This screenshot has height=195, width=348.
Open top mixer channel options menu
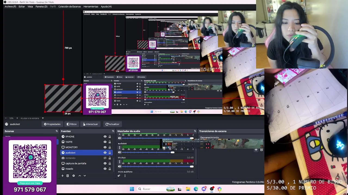tap(119, 135)
